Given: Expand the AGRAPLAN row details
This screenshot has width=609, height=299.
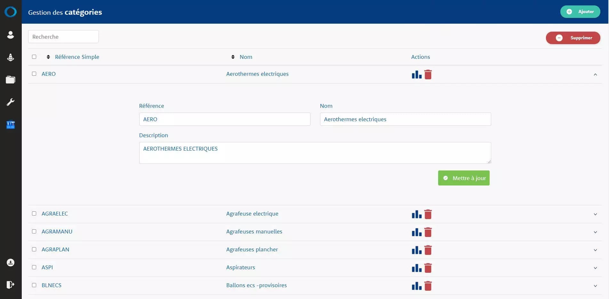Looking at the screenshot, I should click(595, 250).
